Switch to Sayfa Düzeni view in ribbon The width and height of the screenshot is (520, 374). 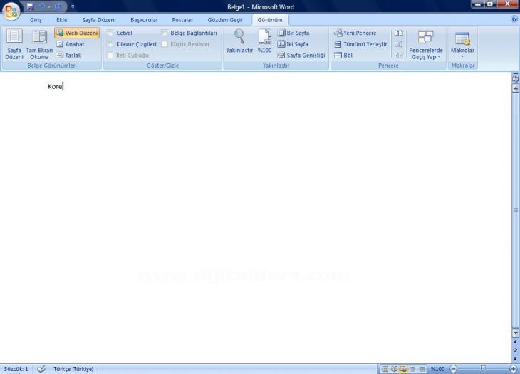(14, 44)
